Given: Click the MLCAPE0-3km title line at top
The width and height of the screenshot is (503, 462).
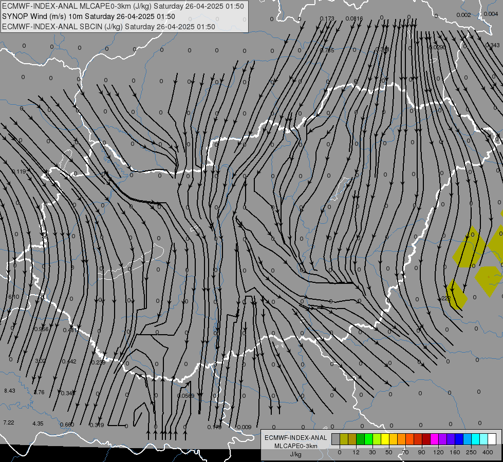Looking at the screenshot, I should (123, 6).
